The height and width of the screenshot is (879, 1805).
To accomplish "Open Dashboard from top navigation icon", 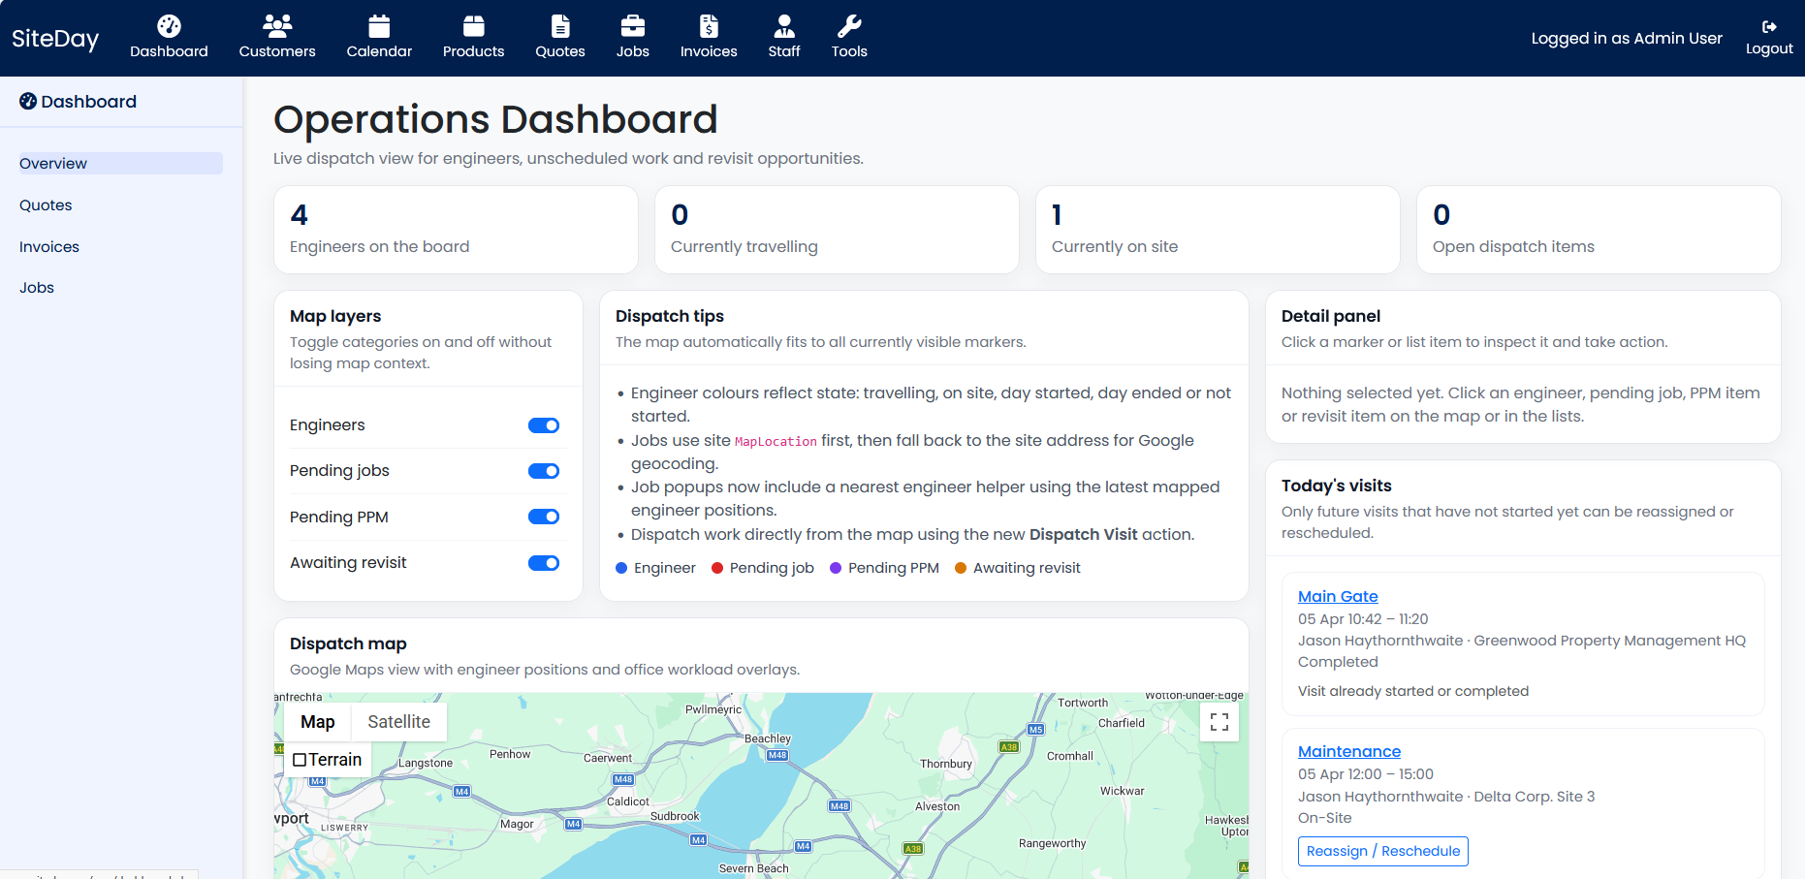I will tap(169, 38).
